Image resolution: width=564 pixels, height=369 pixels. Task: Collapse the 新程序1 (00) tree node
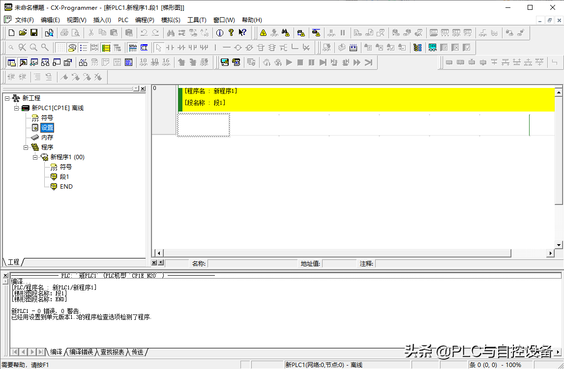click(x=35, y=157)
